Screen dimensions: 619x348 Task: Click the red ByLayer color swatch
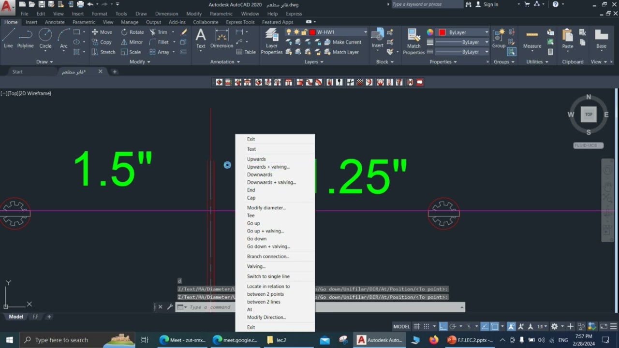(x=442, y=32)
